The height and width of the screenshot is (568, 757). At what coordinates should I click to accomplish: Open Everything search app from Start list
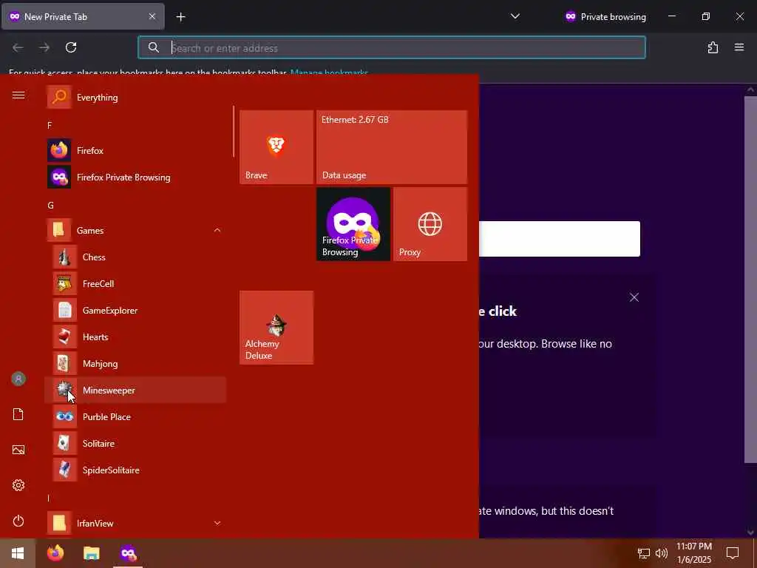pos(135,97)
